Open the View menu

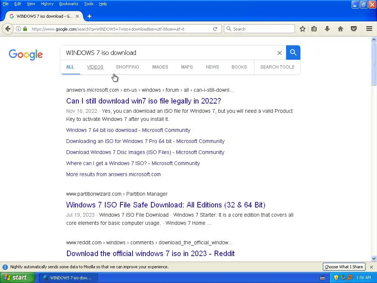(x=31, y=4)
